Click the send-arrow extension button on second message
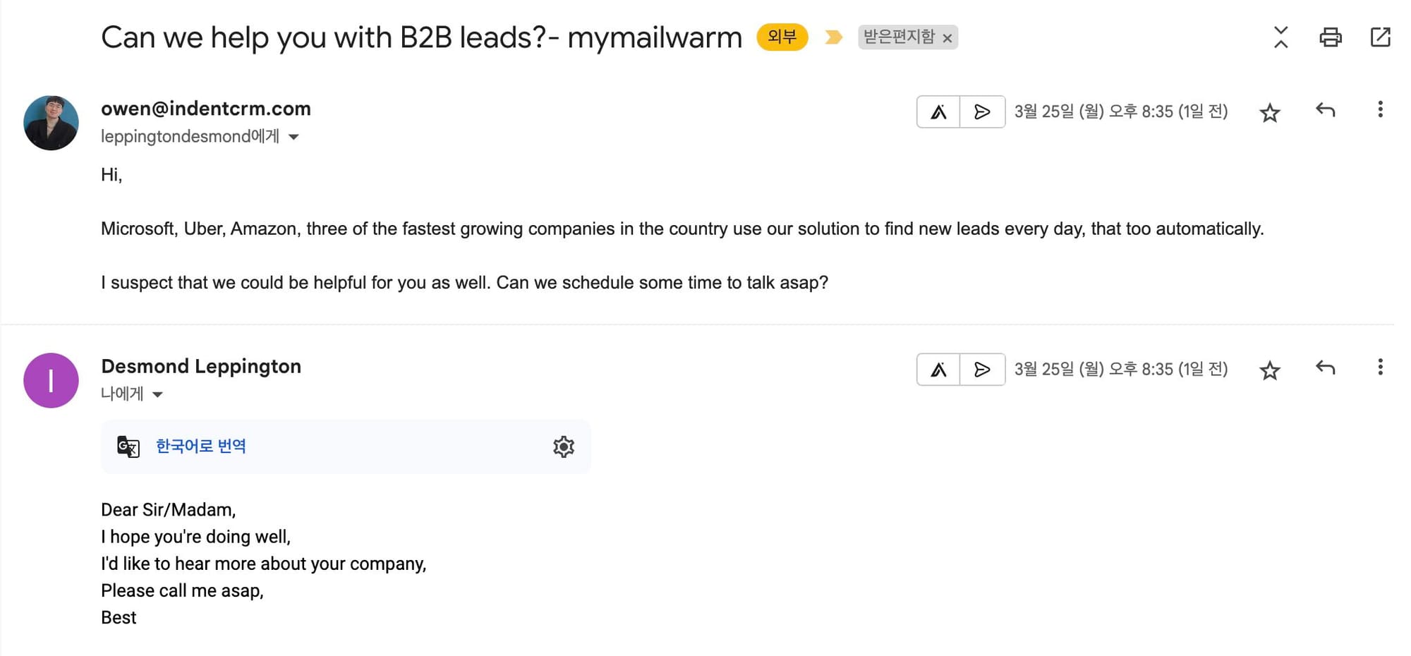Screen dimensions: 1411x656 (982, 369)
